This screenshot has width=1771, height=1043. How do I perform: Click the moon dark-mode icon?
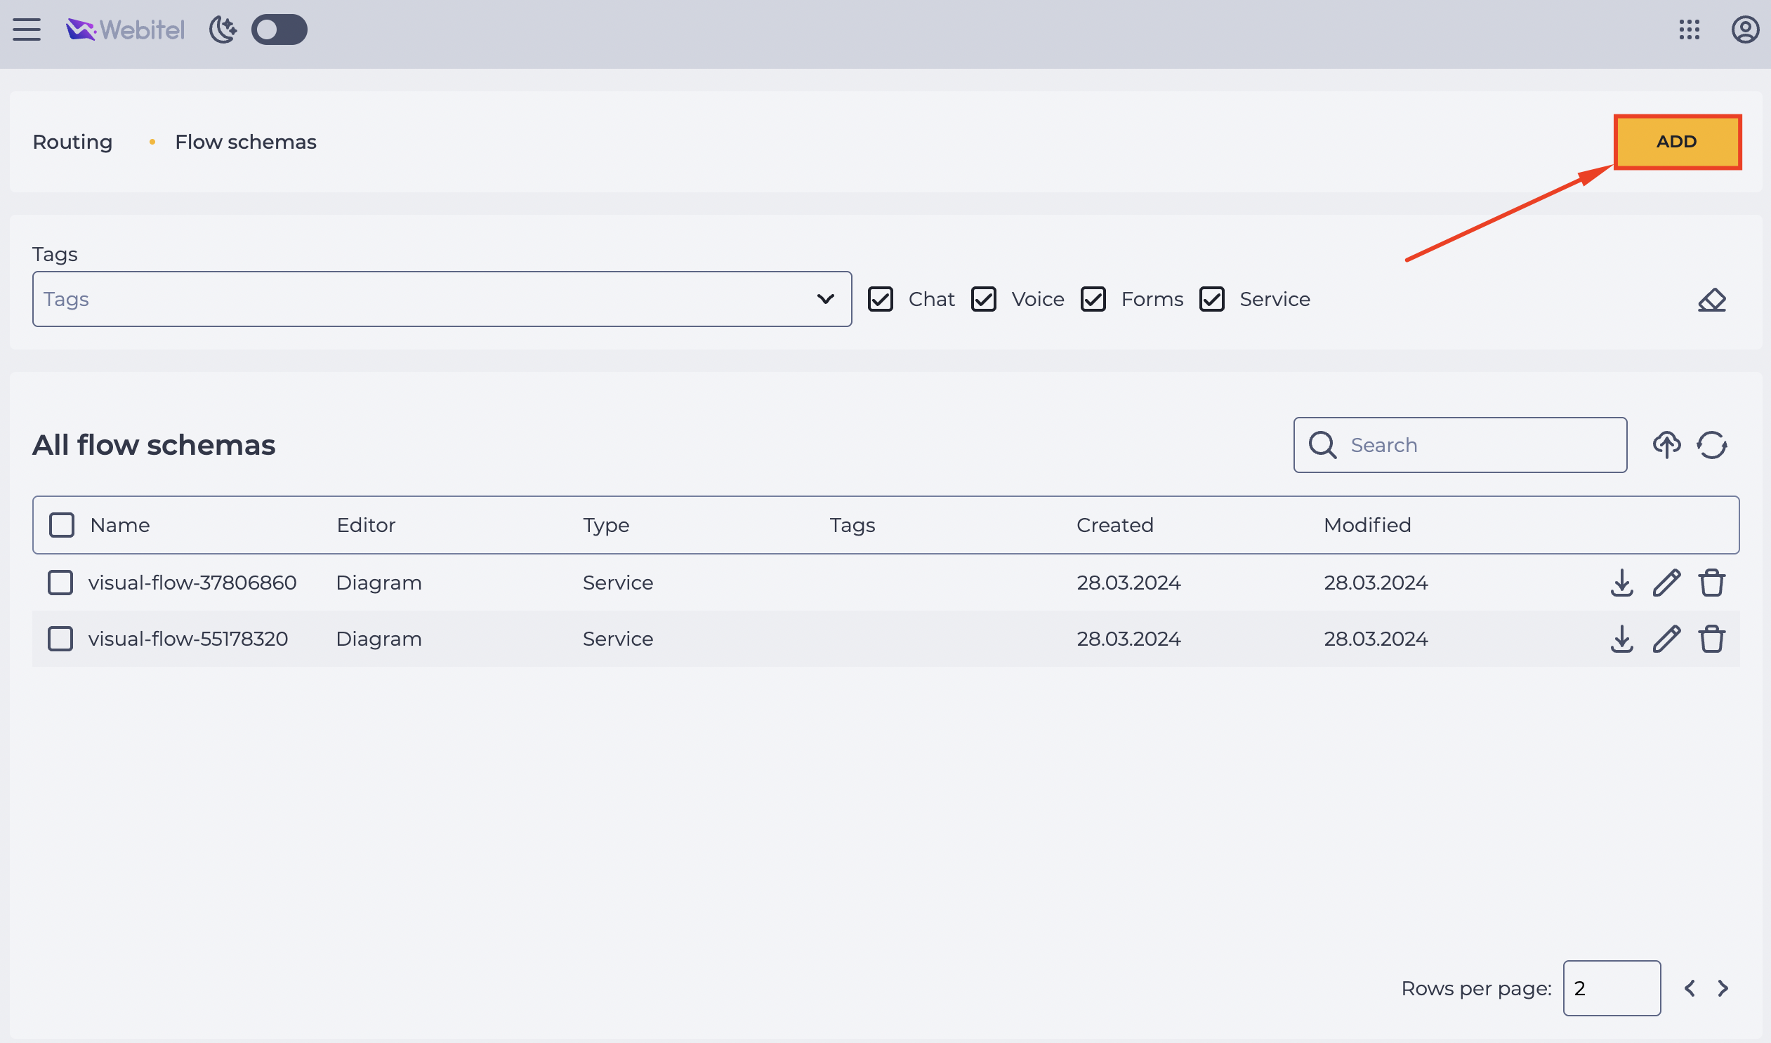point(223,29)
